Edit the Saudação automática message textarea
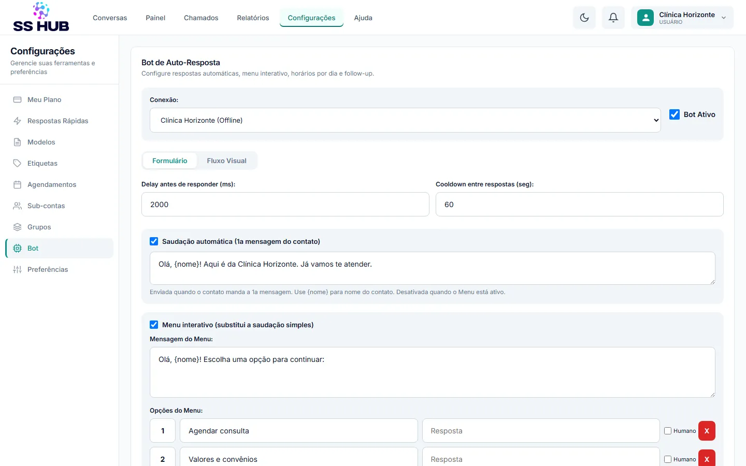Screen dimensions: 746x466 [x=433, y=268]
